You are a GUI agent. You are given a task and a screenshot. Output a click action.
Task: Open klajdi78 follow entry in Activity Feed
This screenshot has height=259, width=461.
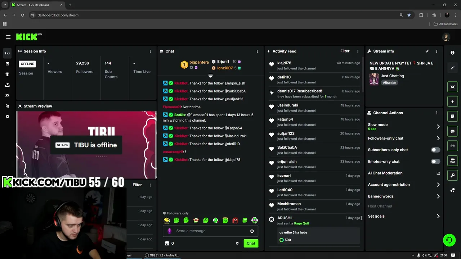[314, 65]
